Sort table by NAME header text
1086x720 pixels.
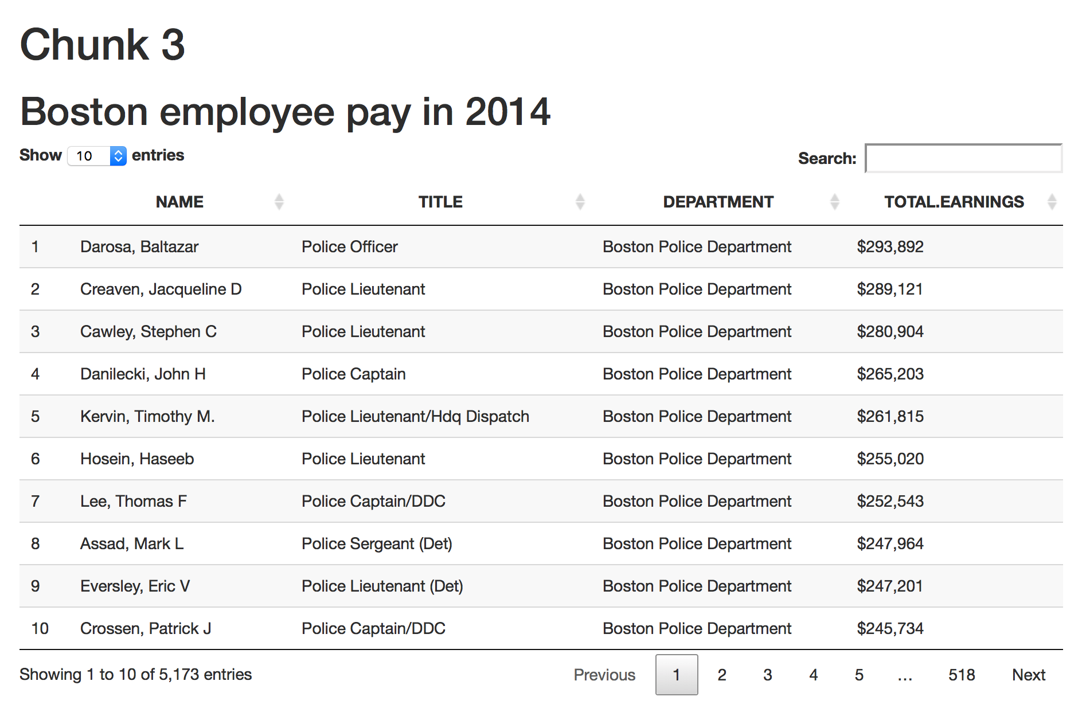click(x=179, y=202)
